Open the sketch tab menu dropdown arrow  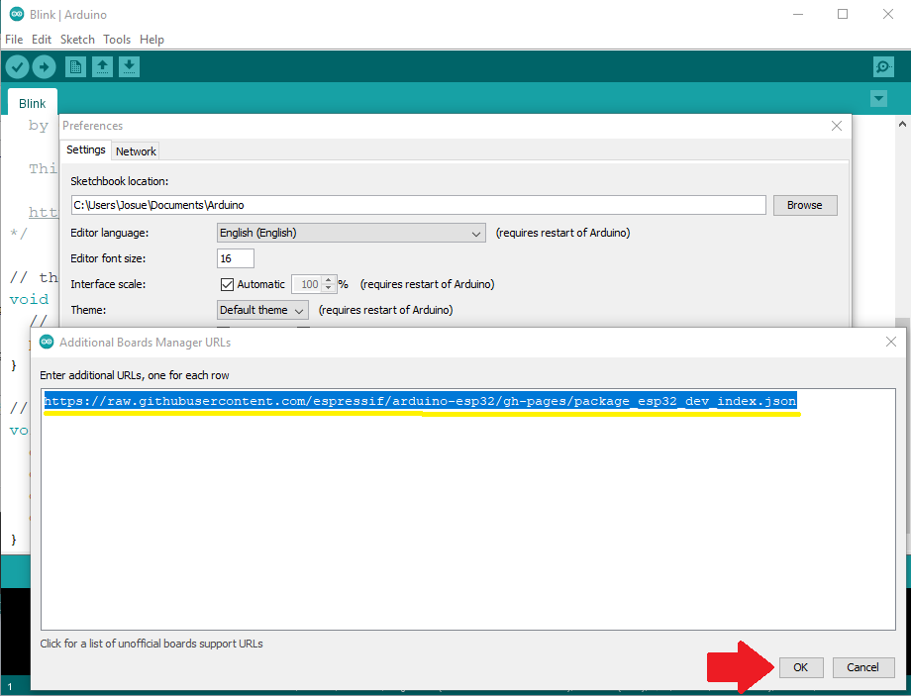(x=879, y=98)
